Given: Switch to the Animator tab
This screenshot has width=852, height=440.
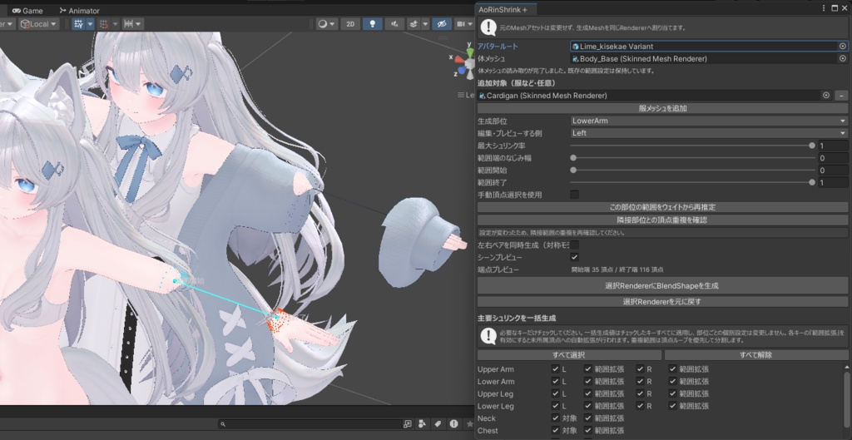Looking at the screenshot, I should [x=79, y=10].
